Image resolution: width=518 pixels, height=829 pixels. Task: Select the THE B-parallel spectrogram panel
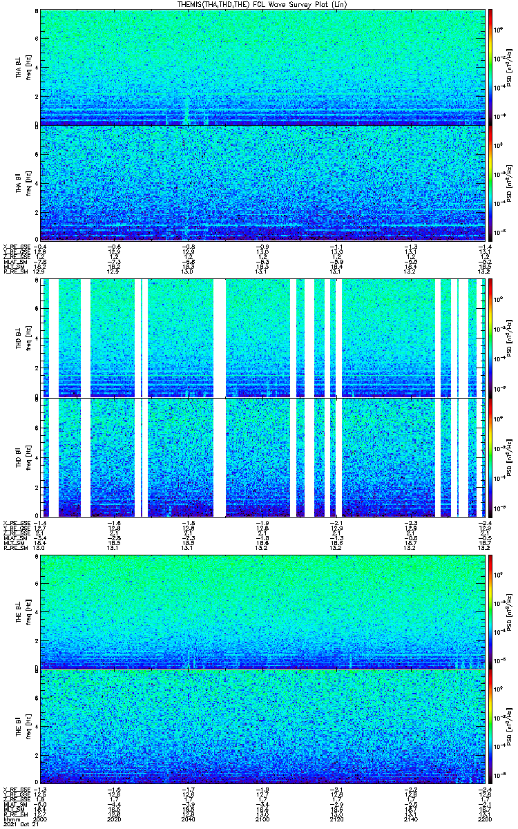(x=263, y=727)
